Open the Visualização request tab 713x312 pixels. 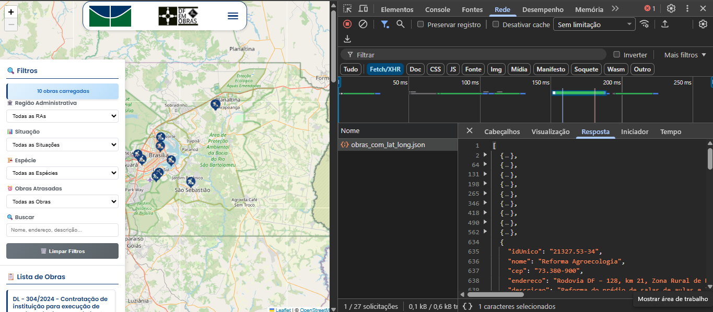point(551,131)
